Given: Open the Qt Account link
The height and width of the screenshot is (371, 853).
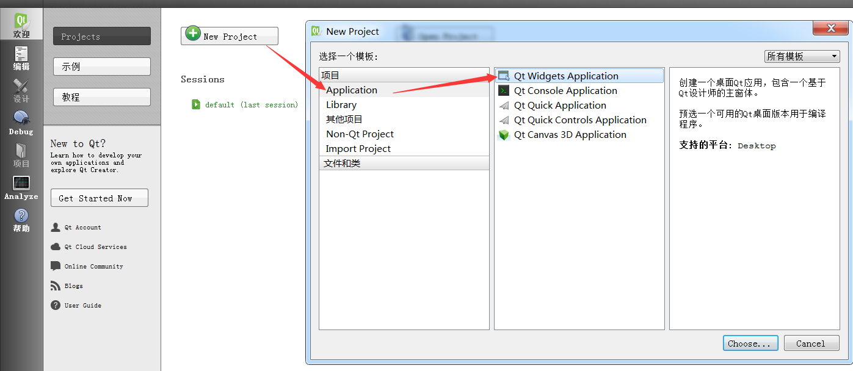Looking at the screenshot, I should tap(82, 227).
